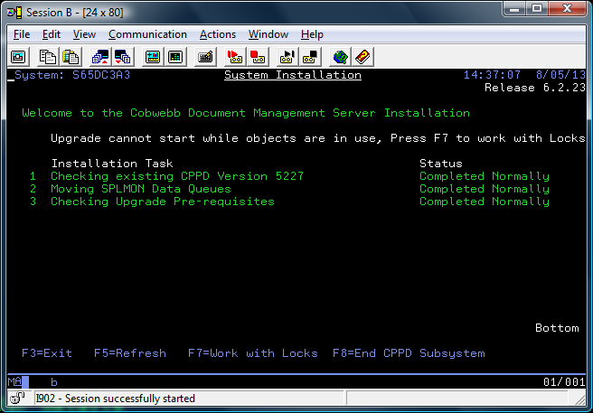This screenshot has height=413, width=593.
Task: Open the File menu
Action: (x=22, y=34)
